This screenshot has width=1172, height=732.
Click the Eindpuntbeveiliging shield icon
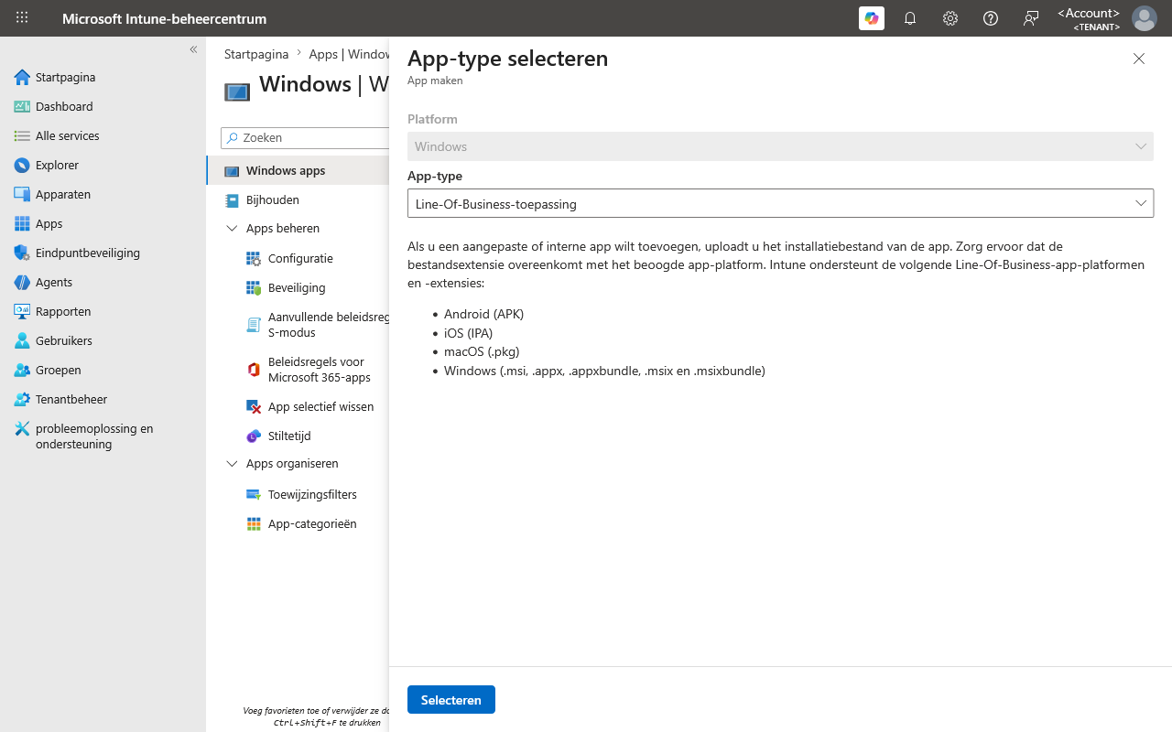click(x=22, y=253)
